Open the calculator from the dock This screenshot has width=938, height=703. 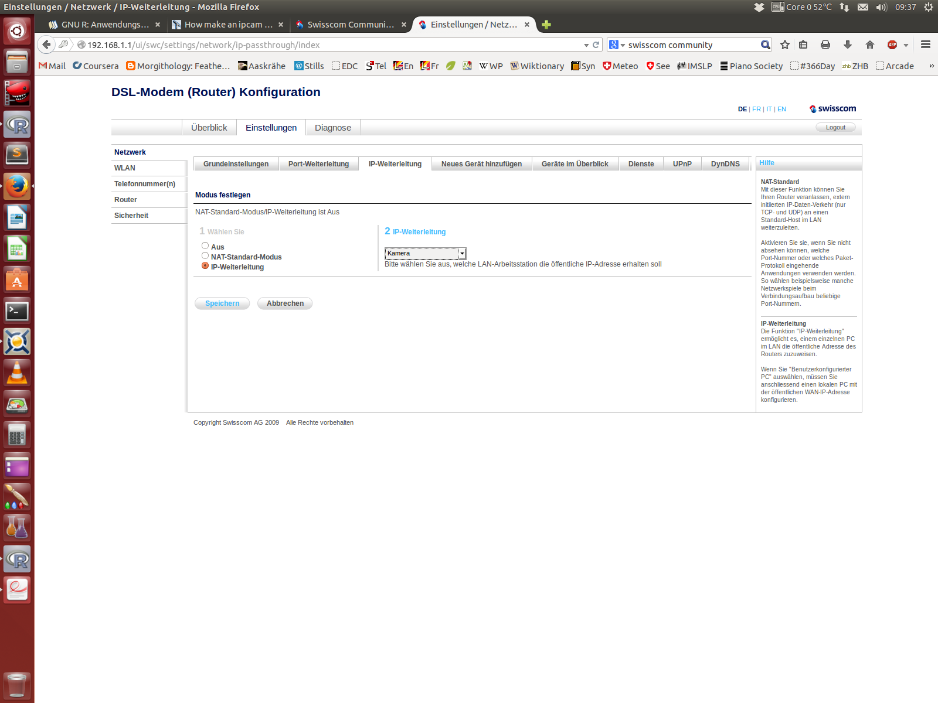(x=17, y=435)
